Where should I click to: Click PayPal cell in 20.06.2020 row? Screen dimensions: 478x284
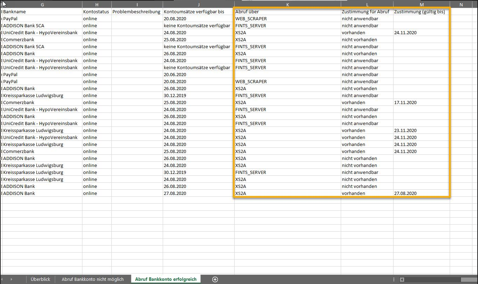(42, 74)
